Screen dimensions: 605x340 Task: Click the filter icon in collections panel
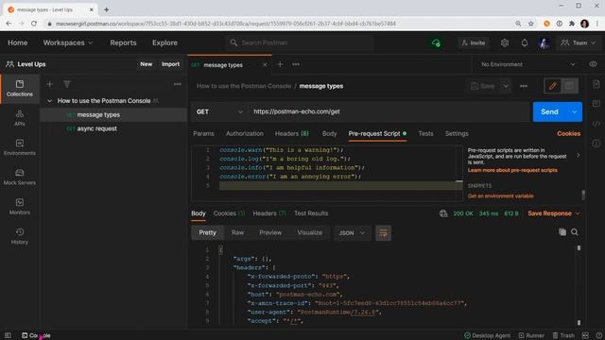(67, 84)
